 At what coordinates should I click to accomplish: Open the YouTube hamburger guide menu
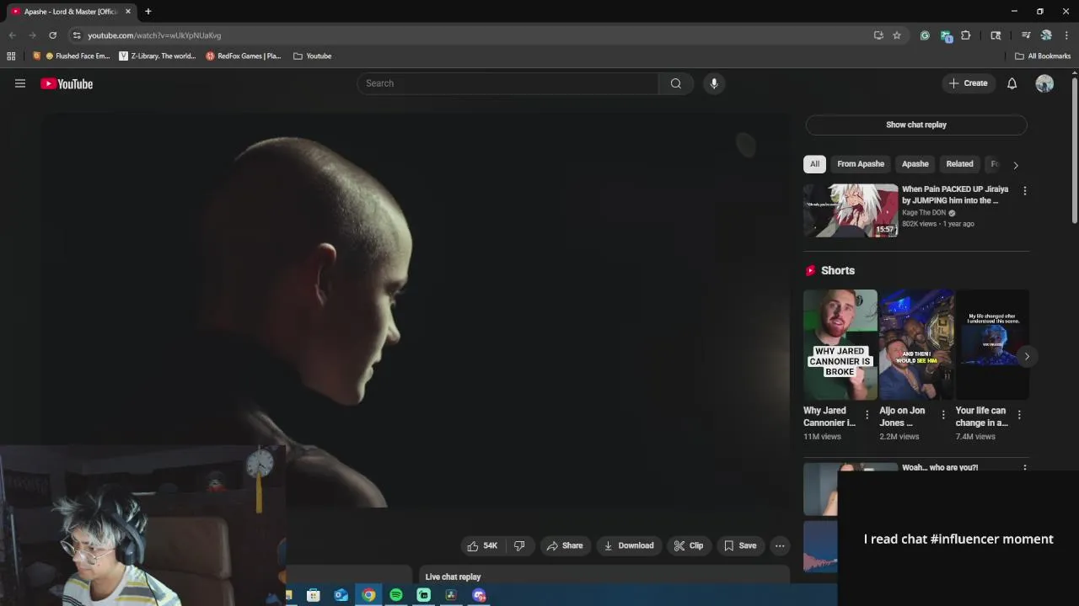coord(20,83)
